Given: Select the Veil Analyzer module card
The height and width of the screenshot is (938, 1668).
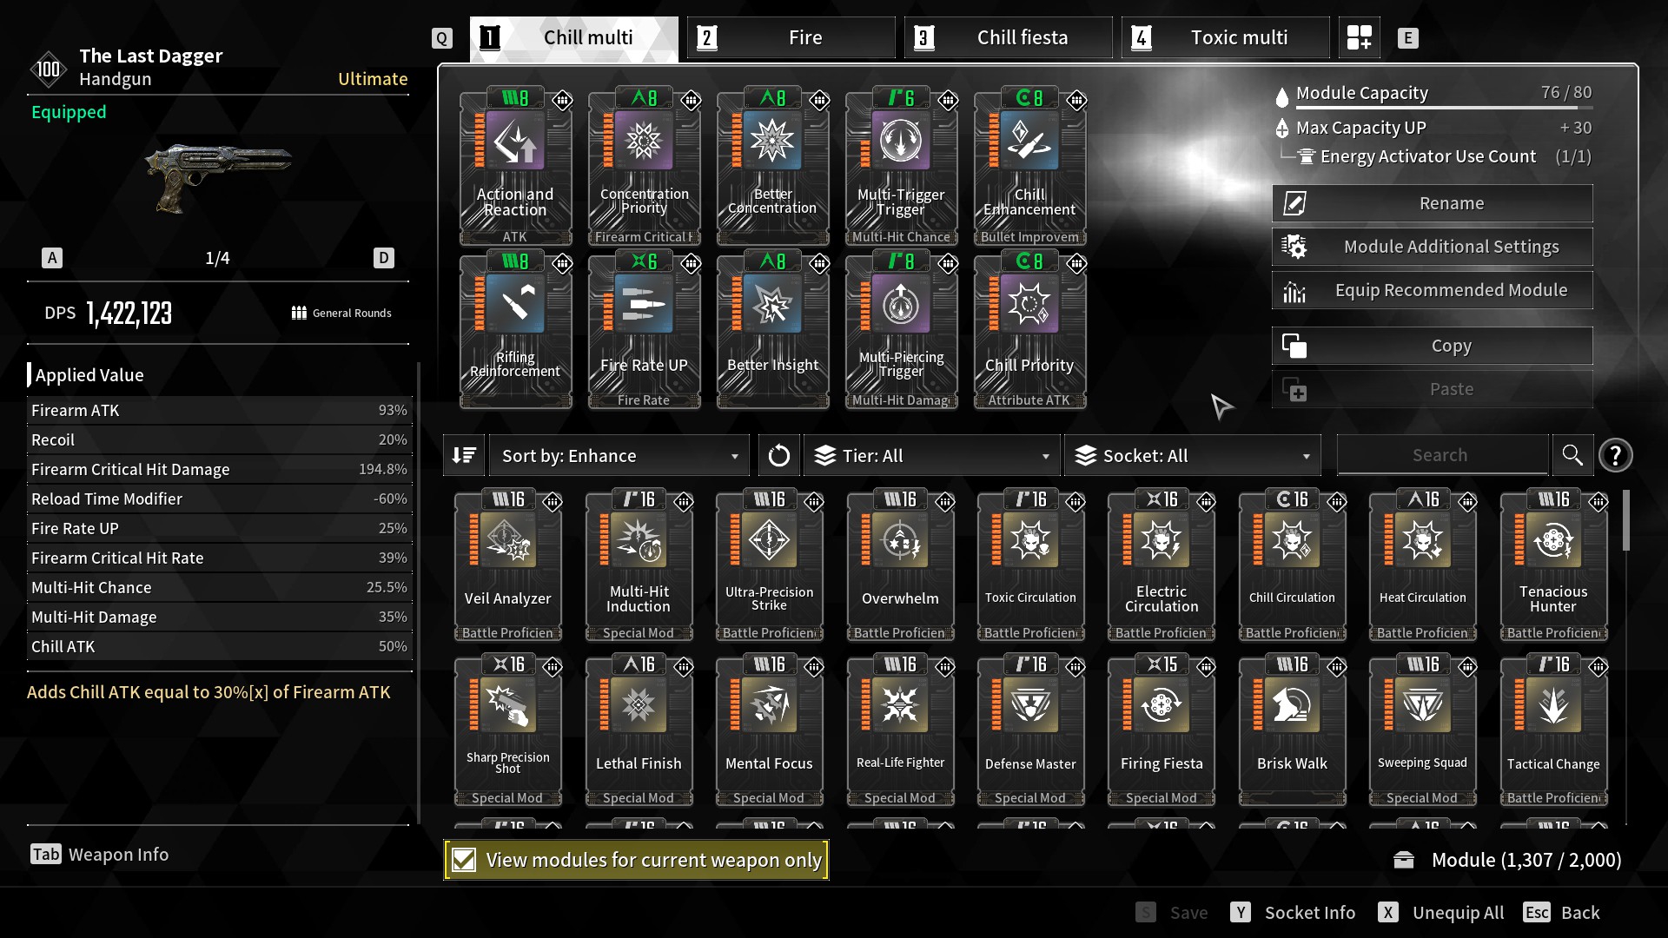Looking at the screenshot, I should 508,566.
